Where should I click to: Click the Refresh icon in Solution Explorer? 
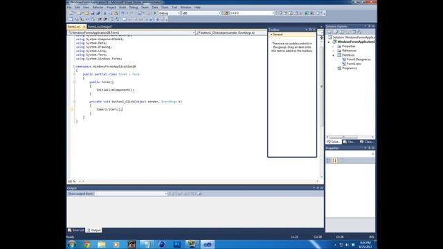(x=341, y=33)
